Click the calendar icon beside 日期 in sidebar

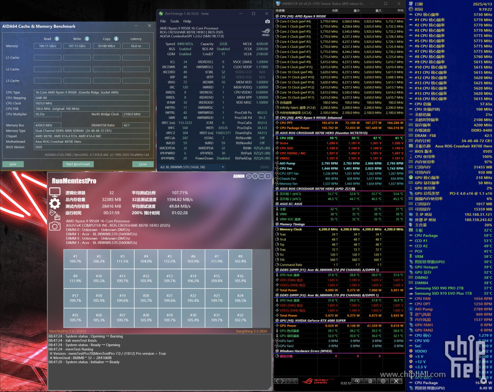tap(411, 4)
